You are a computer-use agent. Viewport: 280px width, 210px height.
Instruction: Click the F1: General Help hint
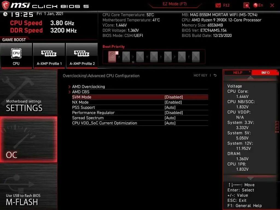(244, 206)
